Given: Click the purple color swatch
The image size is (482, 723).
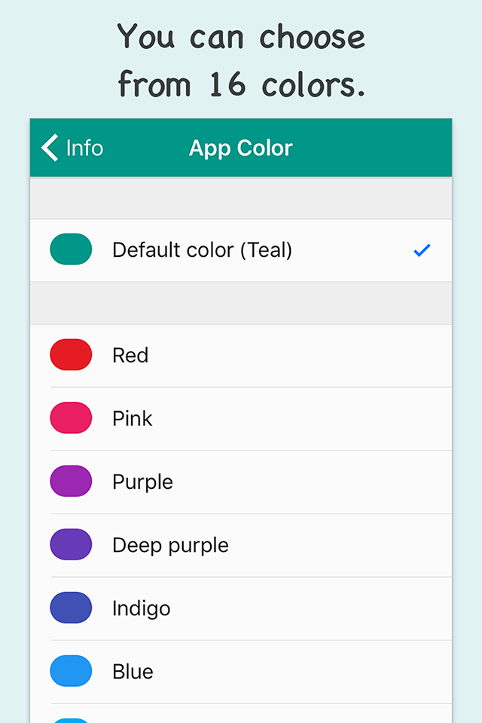Looking at the screenshot, I should click(71, 481).
